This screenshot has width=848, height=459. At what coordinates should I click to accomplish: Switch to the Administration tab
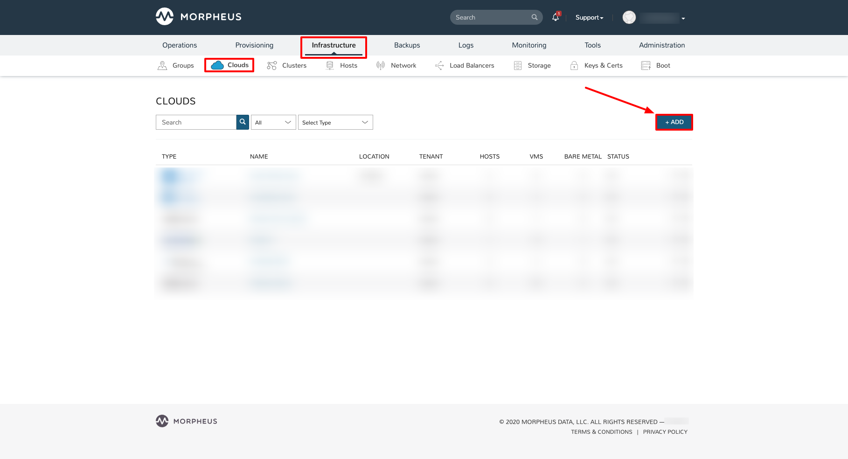click(x=662, y=45)
